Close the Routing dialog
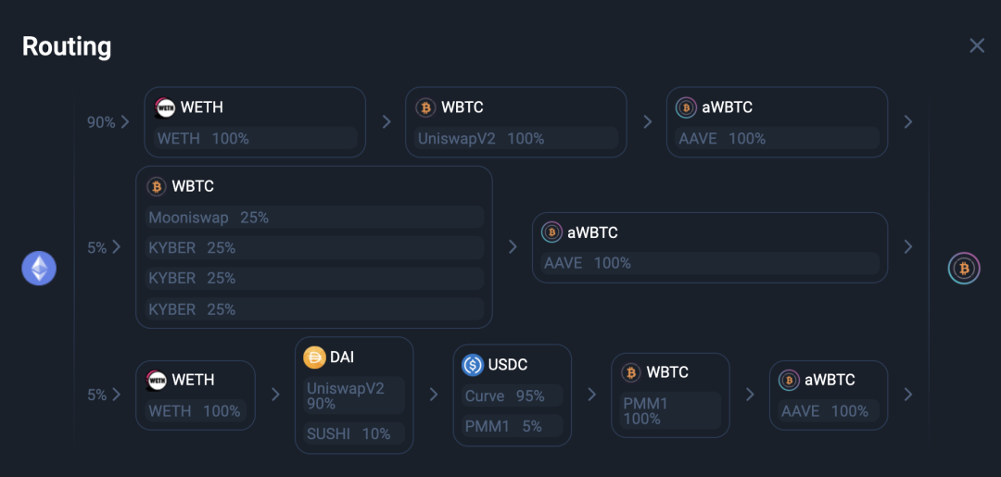Viewport: 1001px width, 477px height. click(977, 46)
